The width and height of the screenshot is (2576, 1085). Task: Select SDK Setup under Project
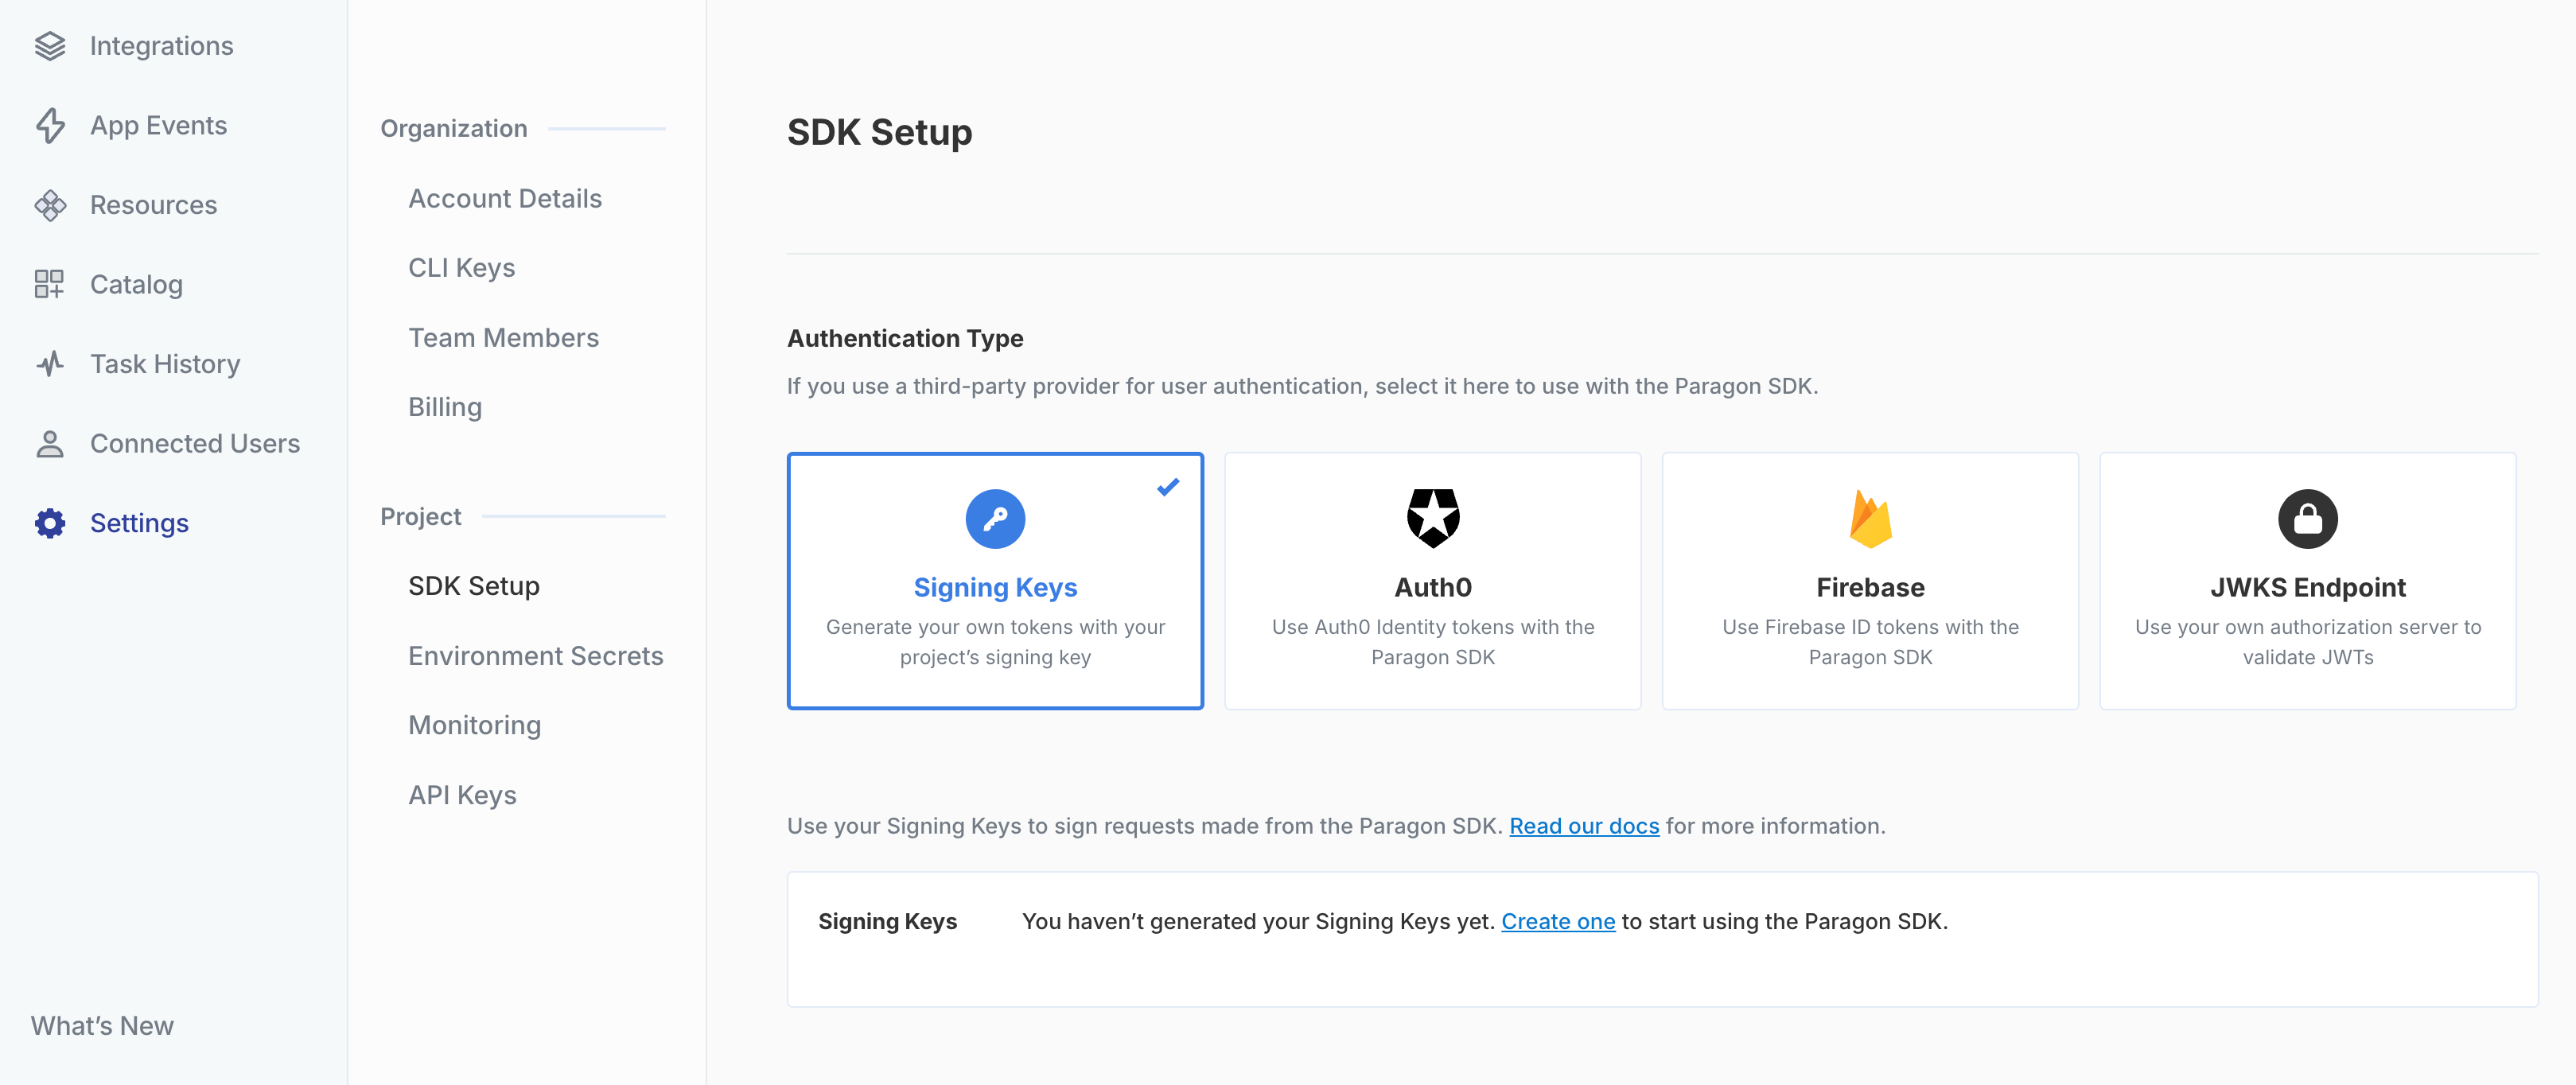474,586
